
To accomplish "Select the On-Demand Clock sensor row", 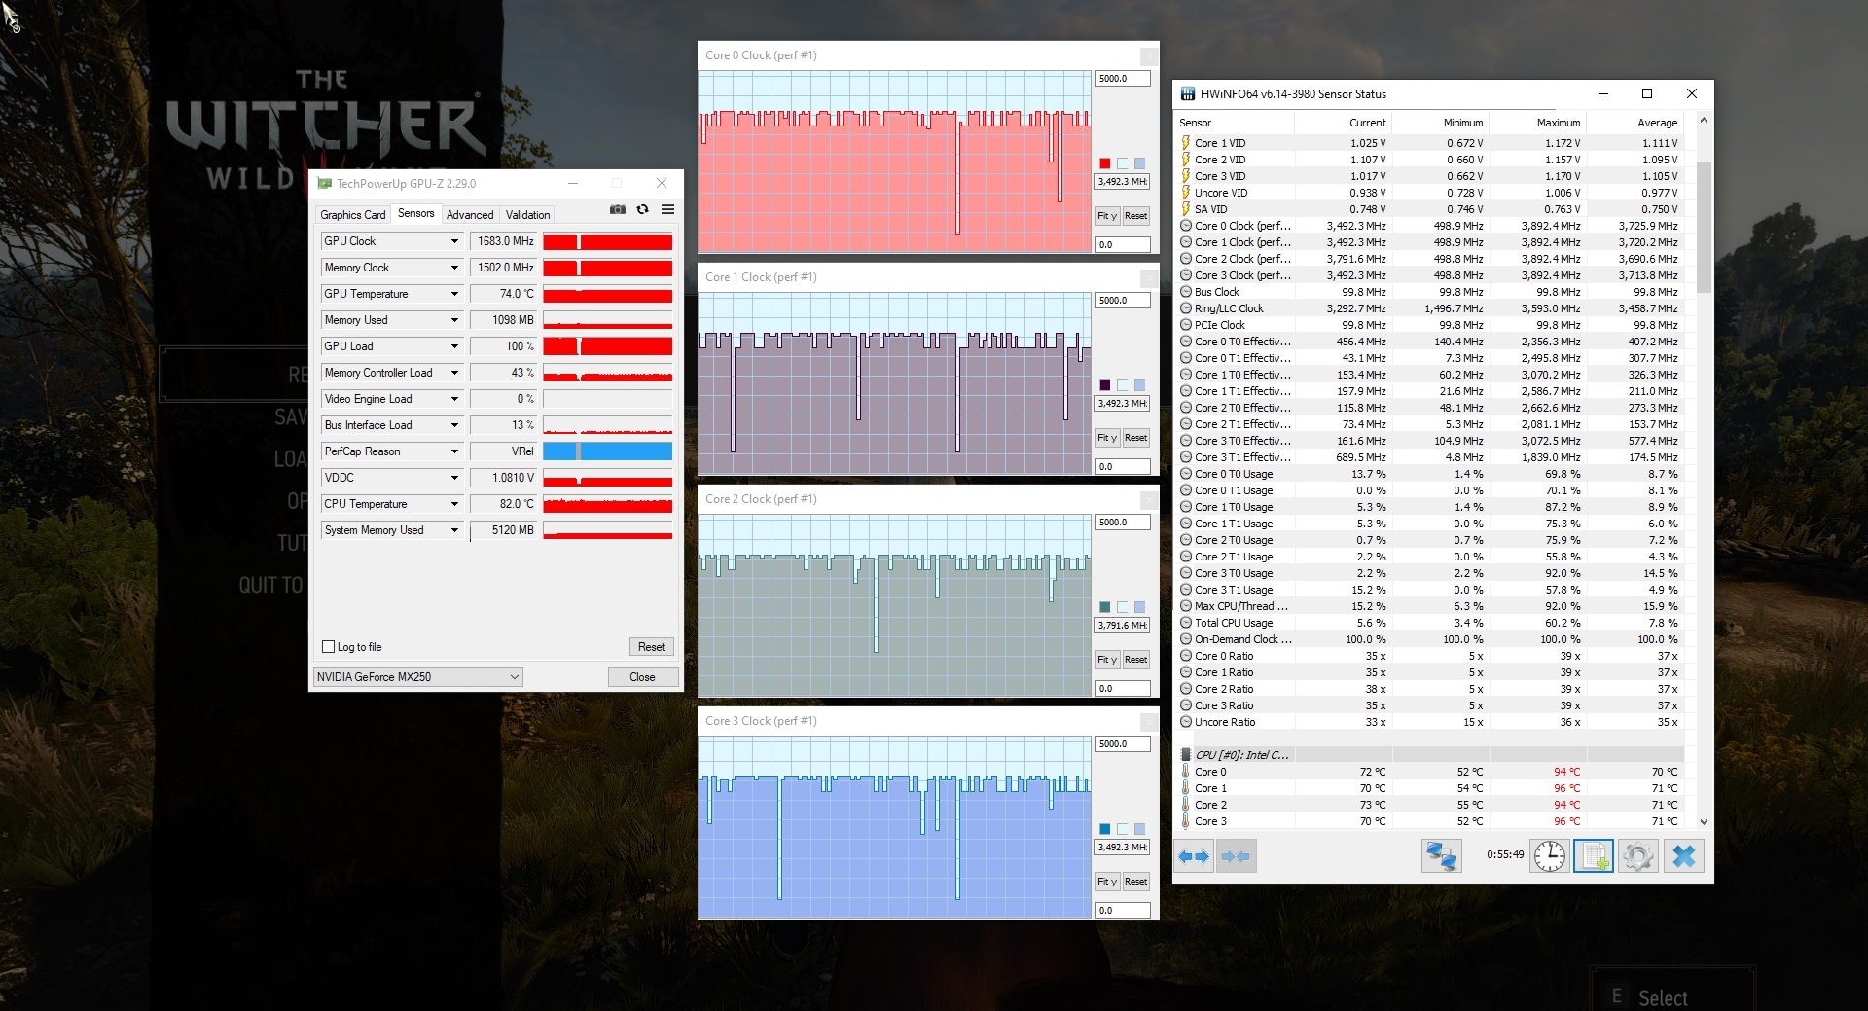I will click(x=1428, y=639).
